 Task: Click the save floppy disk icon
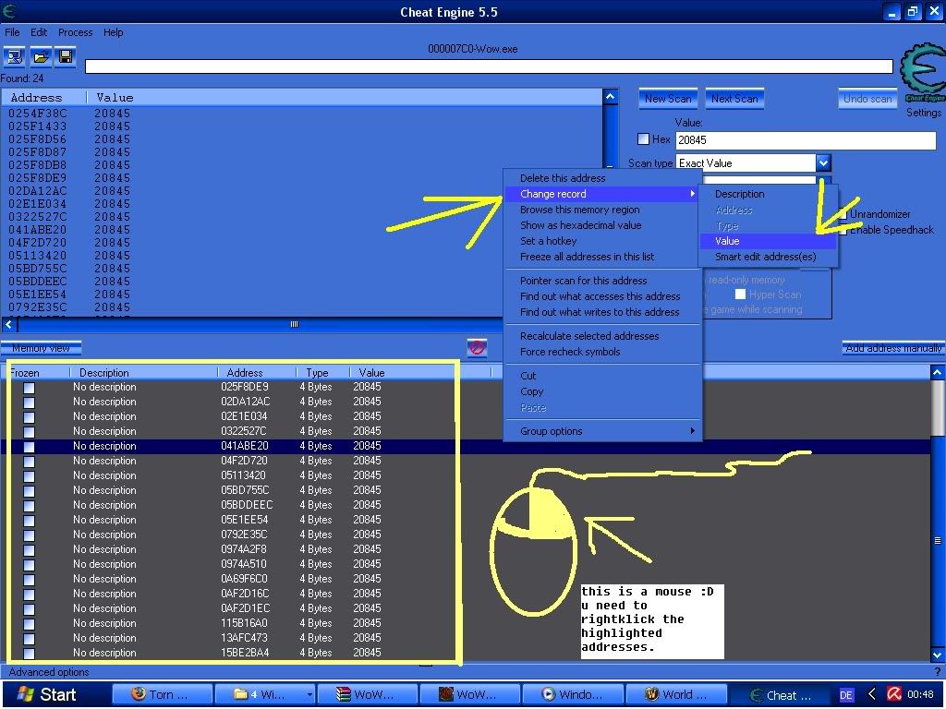click(x=66, y=57)
